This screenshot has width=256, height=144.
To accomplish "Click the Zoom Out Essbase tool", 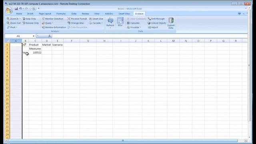I will tap(14, 23).
